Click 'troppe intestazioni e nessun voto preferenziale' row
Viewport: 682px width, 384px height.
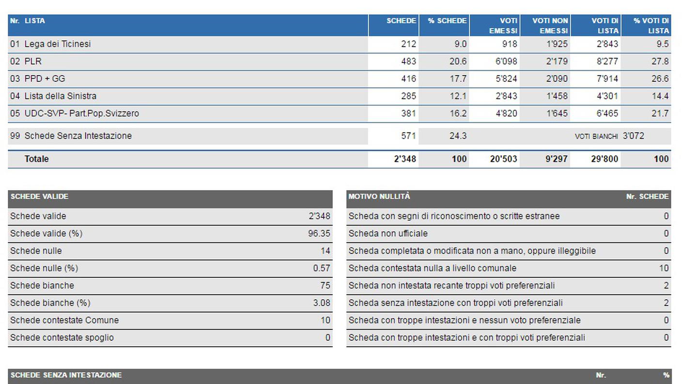pyautogui.click(x=509, y=320)
